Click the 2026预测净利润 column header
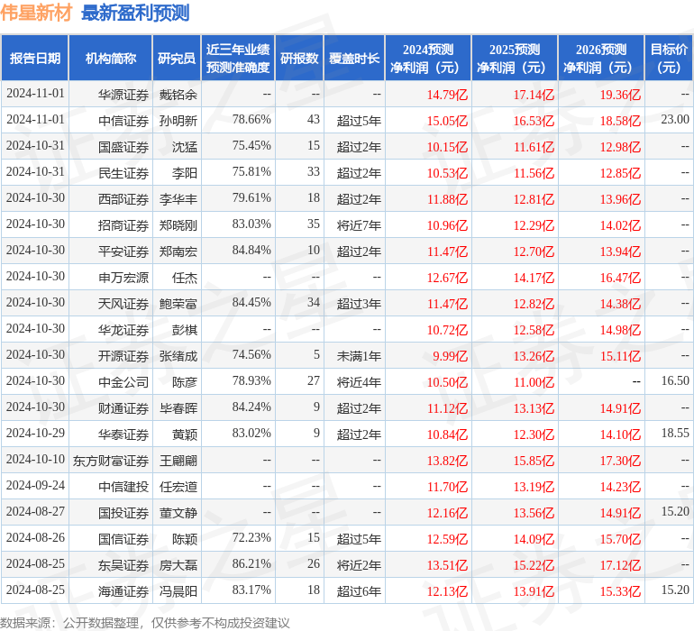Screen dimensions: 694x631 point(601,58)
